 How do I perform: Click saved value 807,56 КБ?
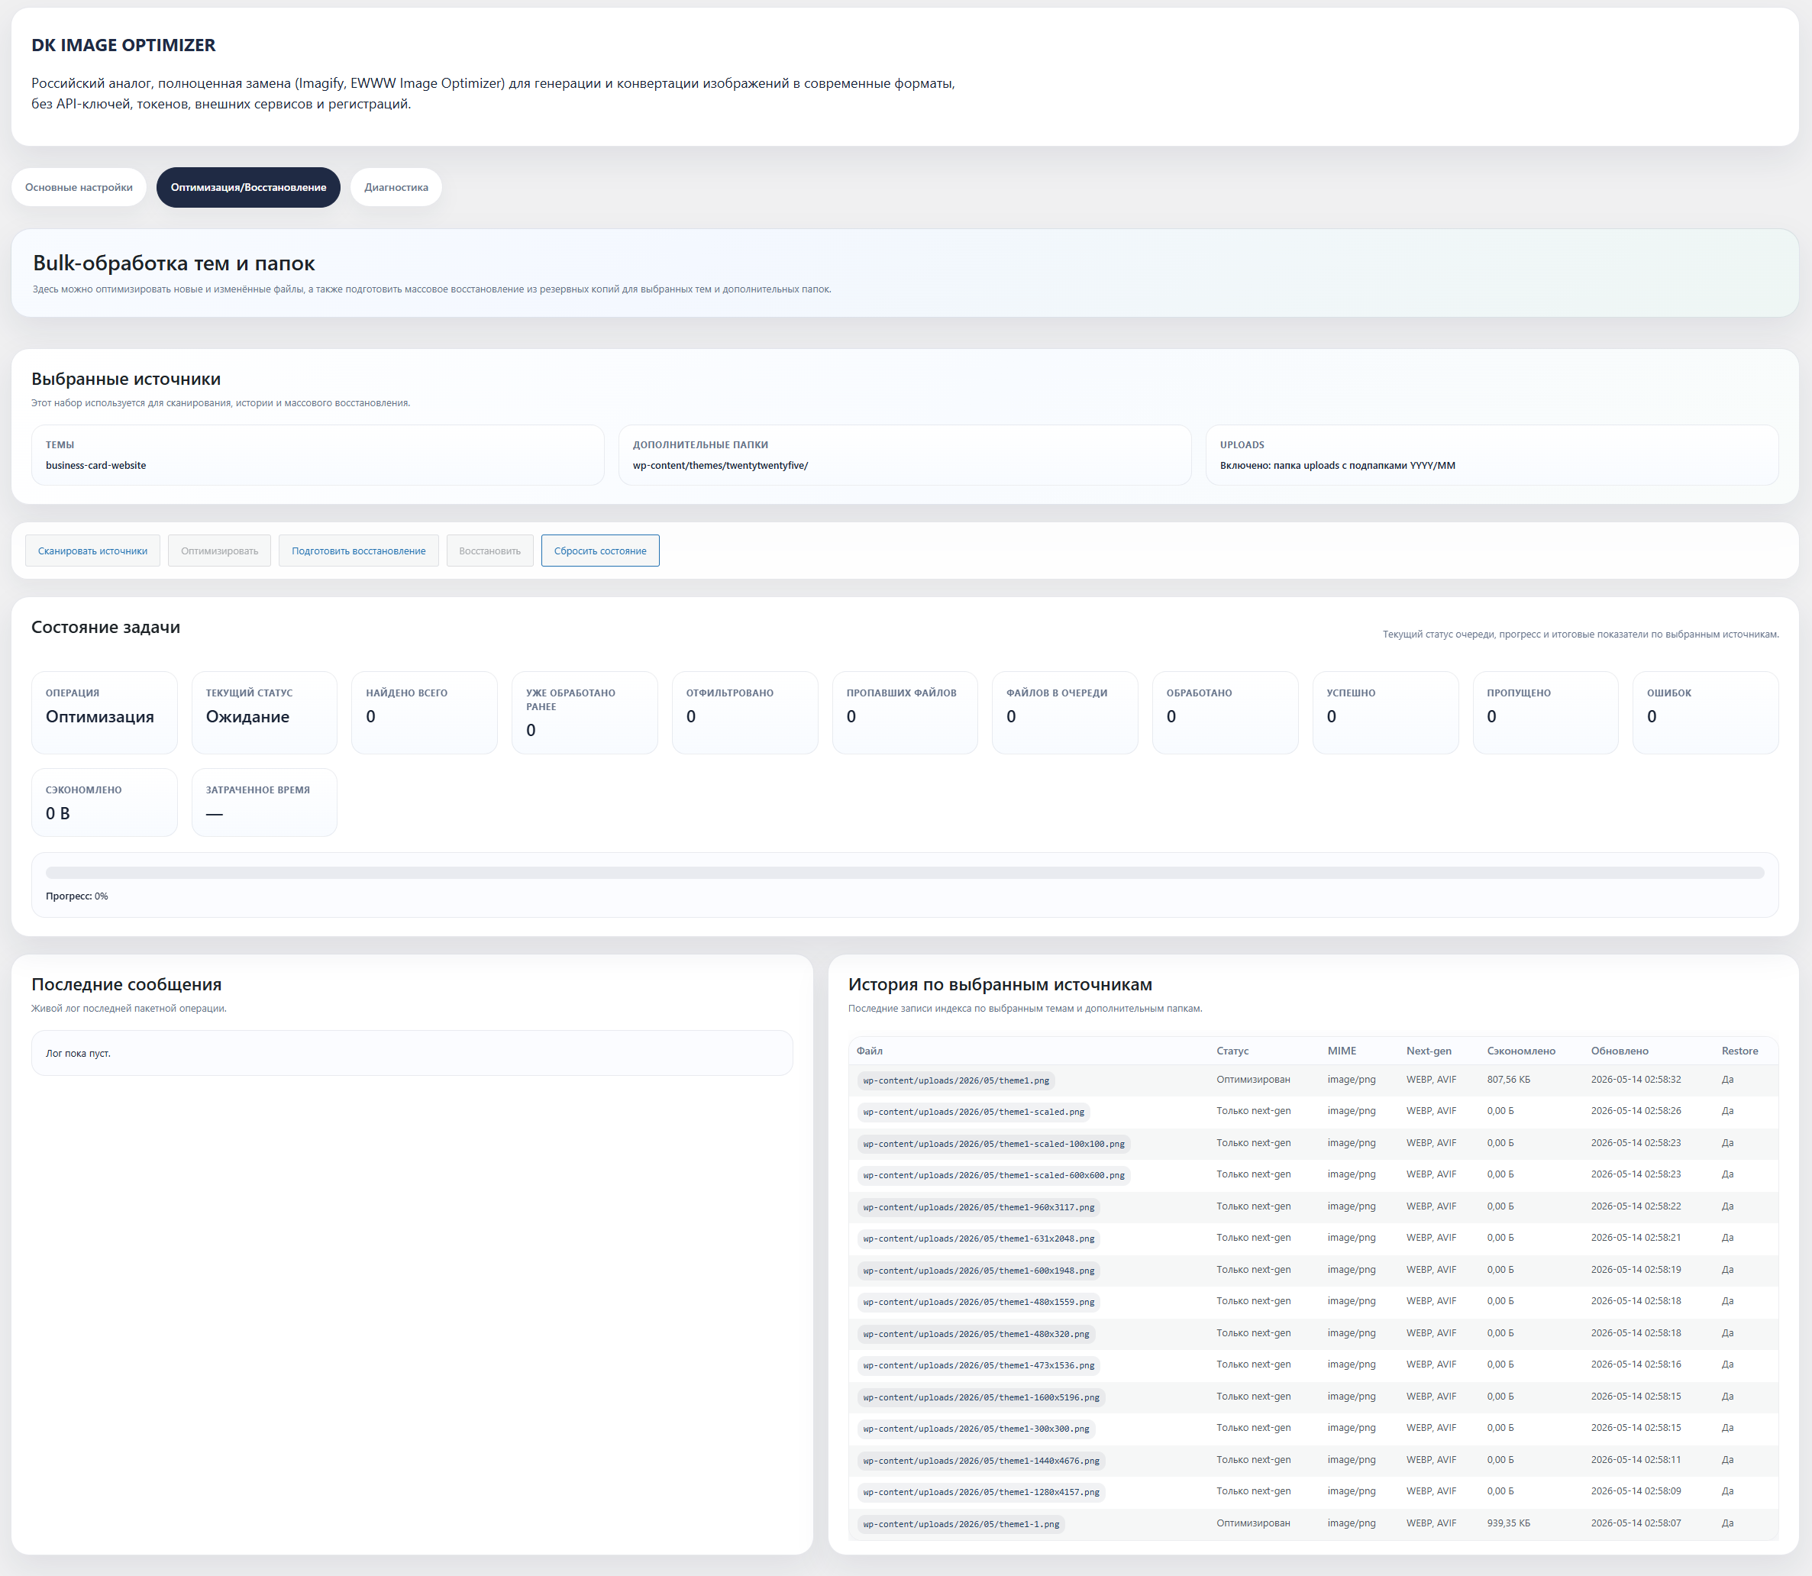click(x=1509, y=1079)
